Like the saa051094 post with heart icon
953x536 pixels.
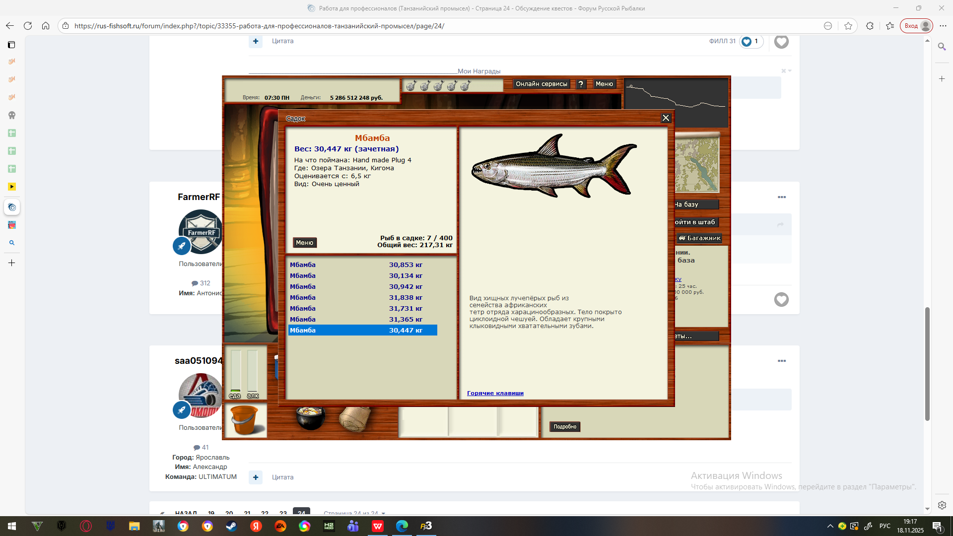[x=781, y=300]
